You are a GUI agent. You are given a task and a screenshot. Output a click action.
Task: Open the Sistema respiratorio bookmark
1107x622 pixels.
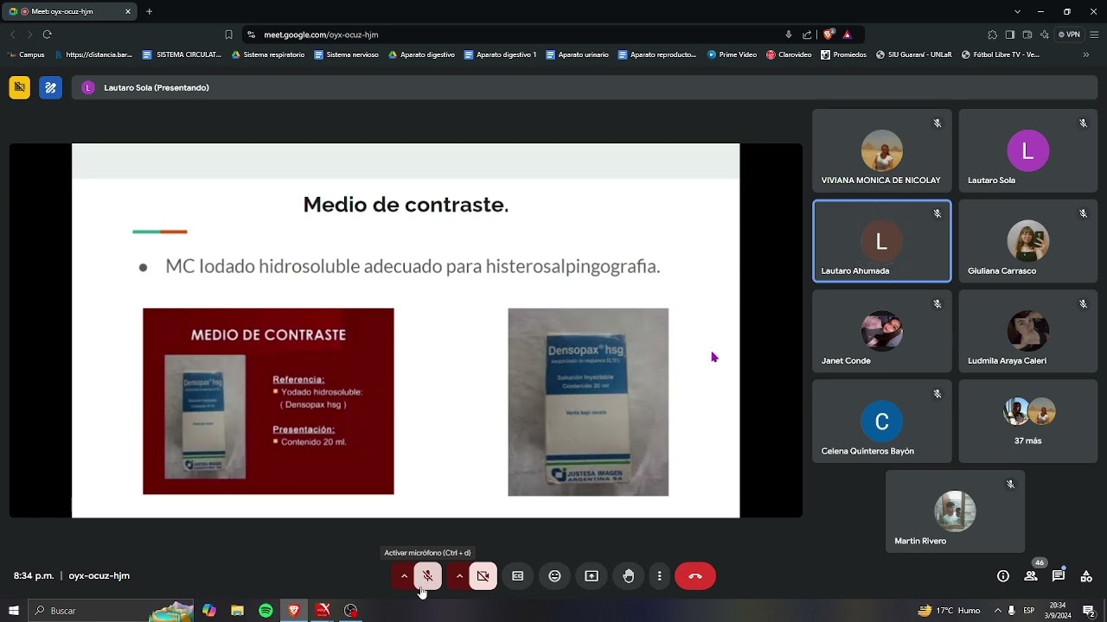coord(268,54)
